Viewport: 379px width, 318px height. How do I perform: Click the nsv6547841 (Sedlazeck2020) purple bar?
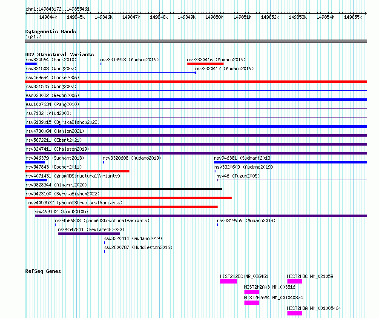click(x=89, y=234)
